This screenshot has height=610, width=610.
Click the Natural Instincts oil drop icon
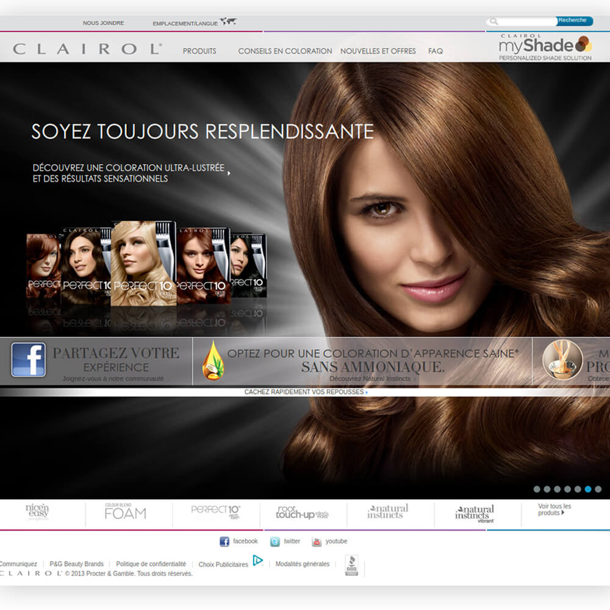pyautogui.click(x=213, y=361)
